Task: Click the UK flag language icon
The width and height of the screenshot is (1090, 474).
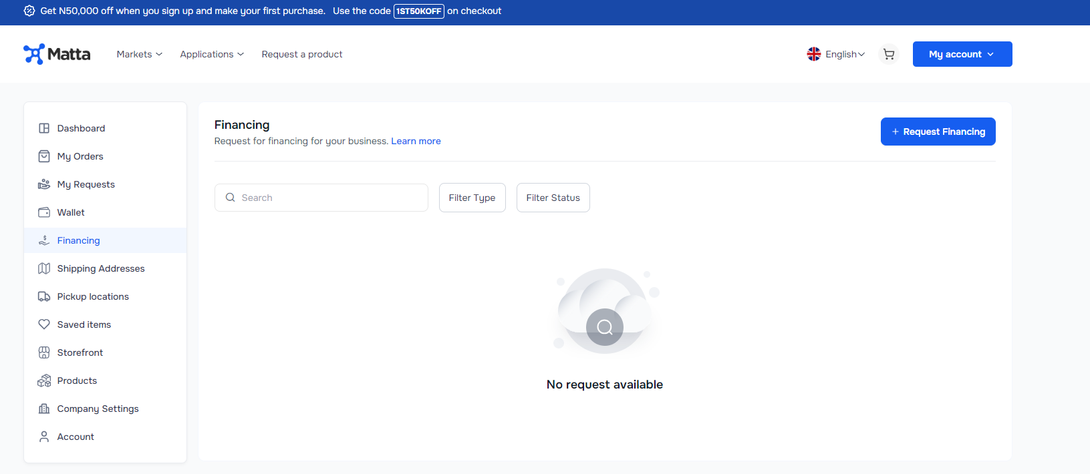Action: 814,54
